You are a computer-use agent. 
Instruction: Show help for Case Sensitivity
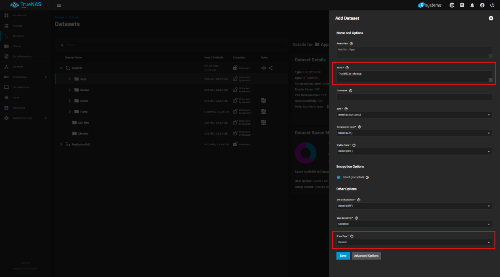tap(357, 218)
